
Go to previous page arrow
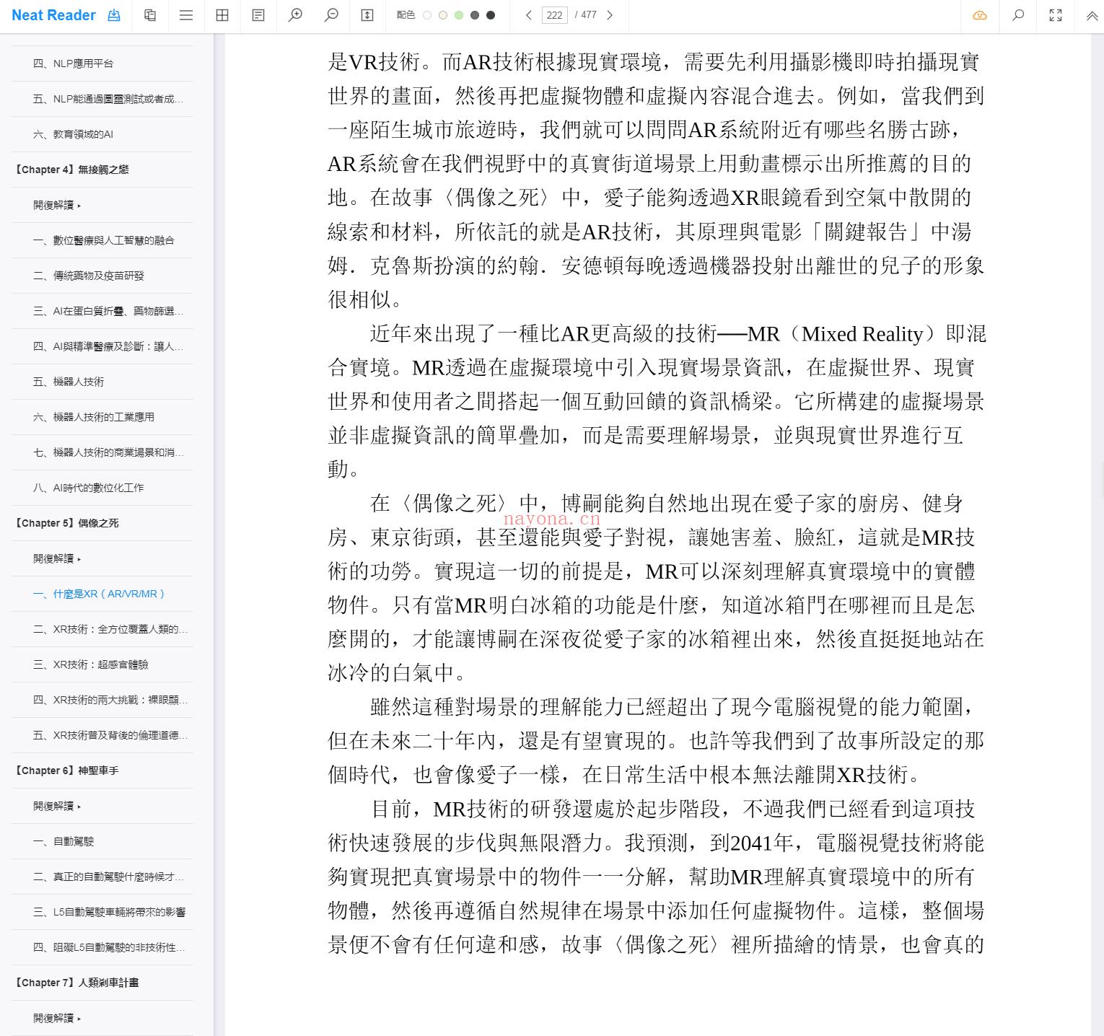coord(528,15)
